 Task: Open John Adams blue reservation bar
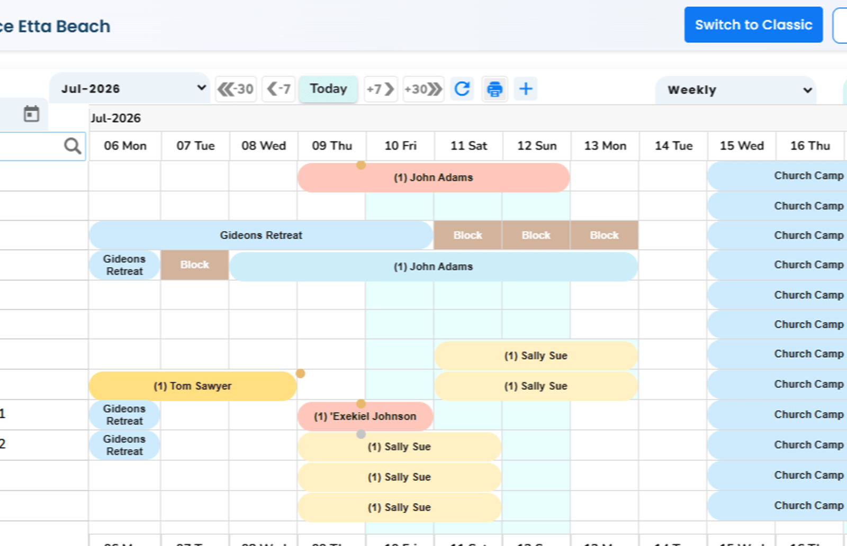point(433,267)
